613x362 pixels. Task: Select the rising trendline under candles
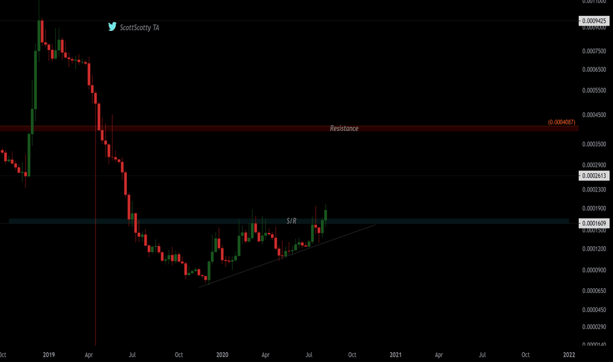(287, 256)
